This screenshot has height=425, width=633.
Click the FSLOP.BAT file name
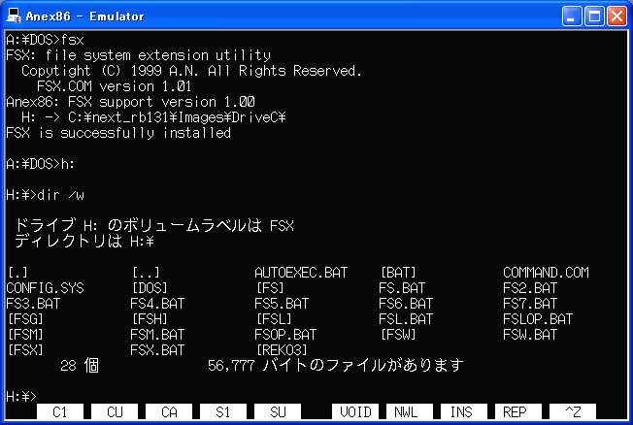[x=538, y=319]
